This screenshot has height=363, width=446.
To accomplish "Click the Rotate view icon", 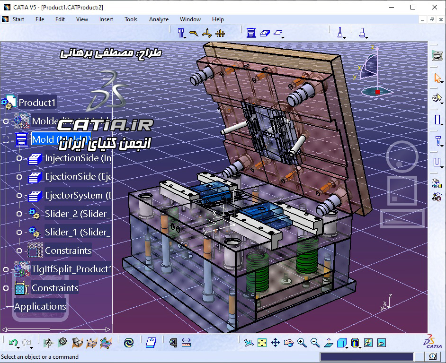I will point(289,342).
